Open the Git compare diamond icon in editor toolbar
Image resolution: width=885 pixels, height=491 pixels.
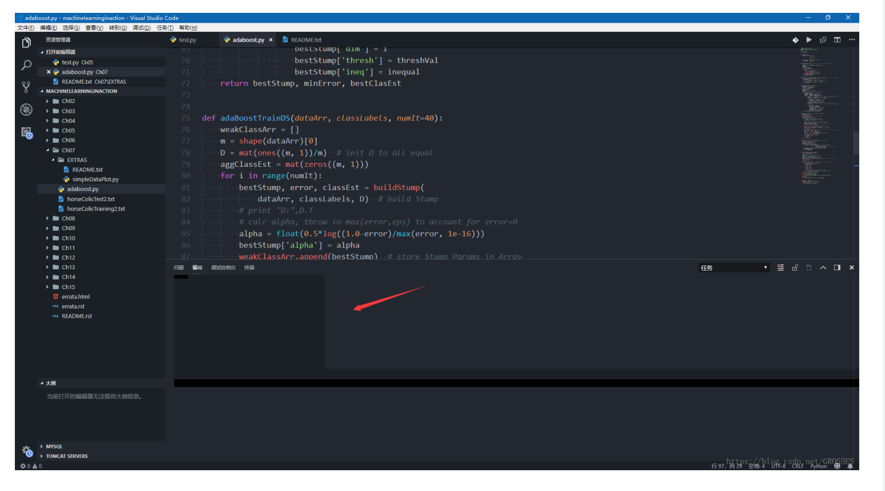(x=796, y=40)
